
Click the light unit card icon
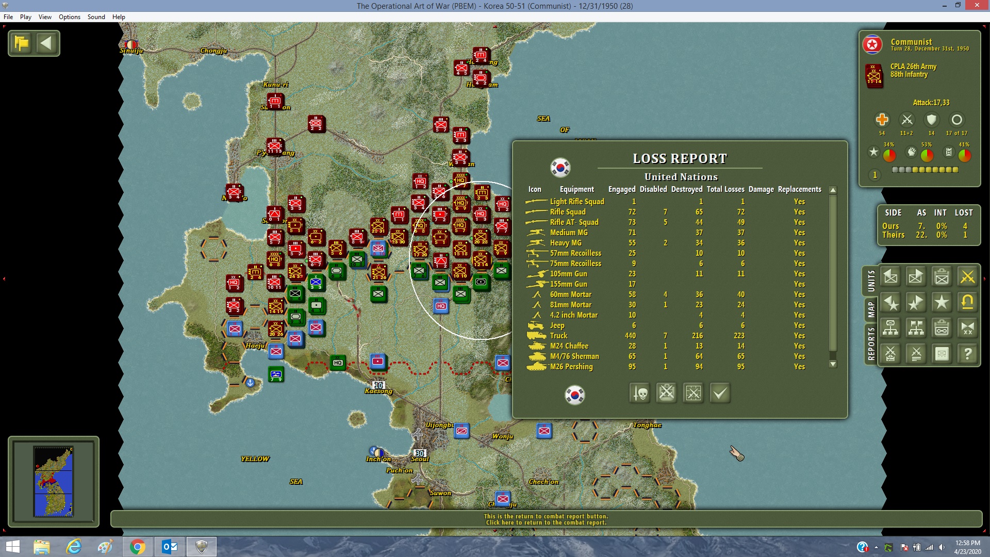pos(942,354)
